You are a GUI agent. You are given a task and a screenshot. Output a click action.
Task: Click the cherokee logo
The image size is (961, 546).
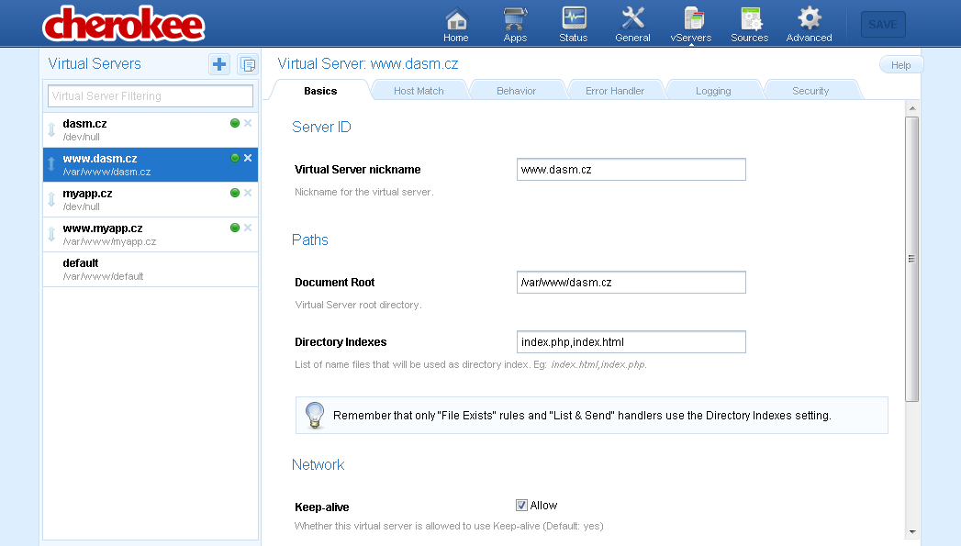(x=123, y=24)
